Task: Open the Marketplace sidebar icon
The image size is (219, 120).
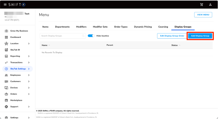Action: [6, 100]
